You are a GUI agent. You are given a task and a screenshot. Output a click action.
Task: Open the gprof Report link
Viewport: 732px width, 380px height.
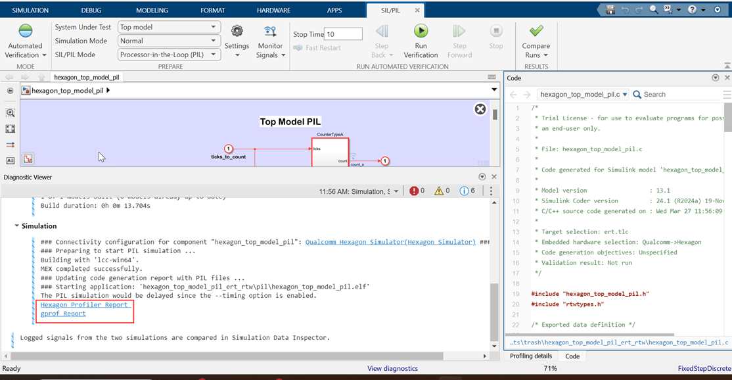(x=63, y=314)
